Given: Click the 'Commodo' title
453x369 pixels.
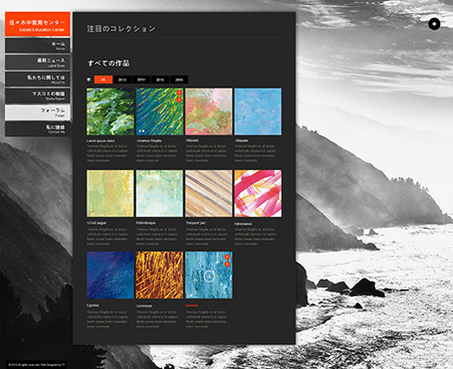Looking at the screenshot, I should 144,305.
